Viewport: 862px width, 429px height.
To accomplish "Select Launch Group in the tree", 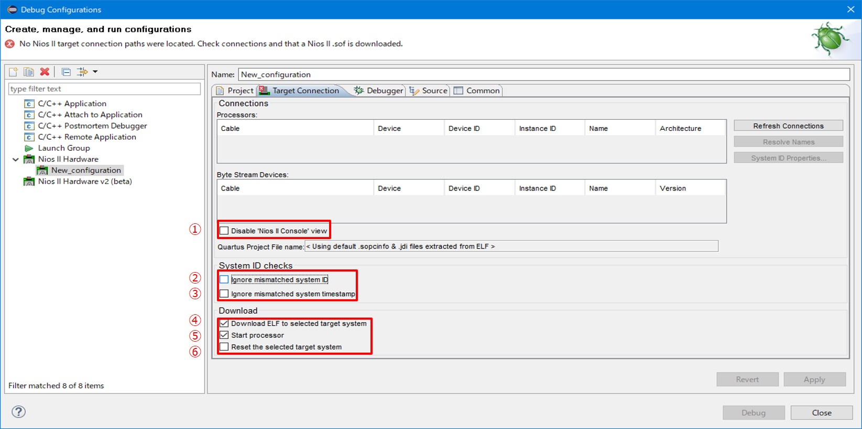I will pos(64,148).
